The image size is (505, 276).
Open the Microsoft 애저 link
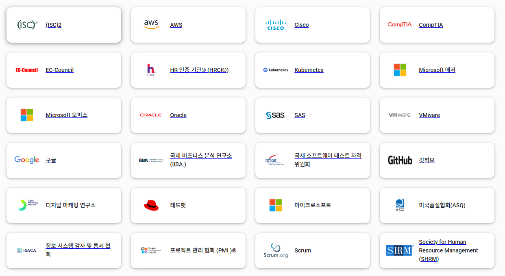coord(437,70)
